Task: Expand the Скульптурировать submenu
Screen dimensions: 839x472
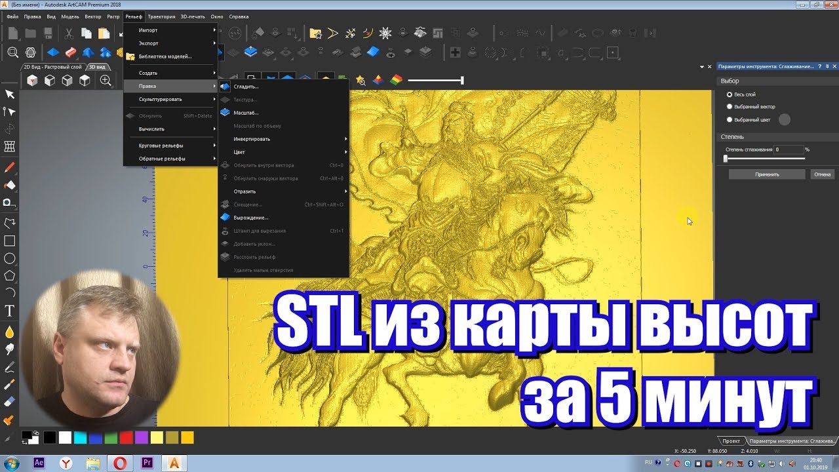Action: 170,99
